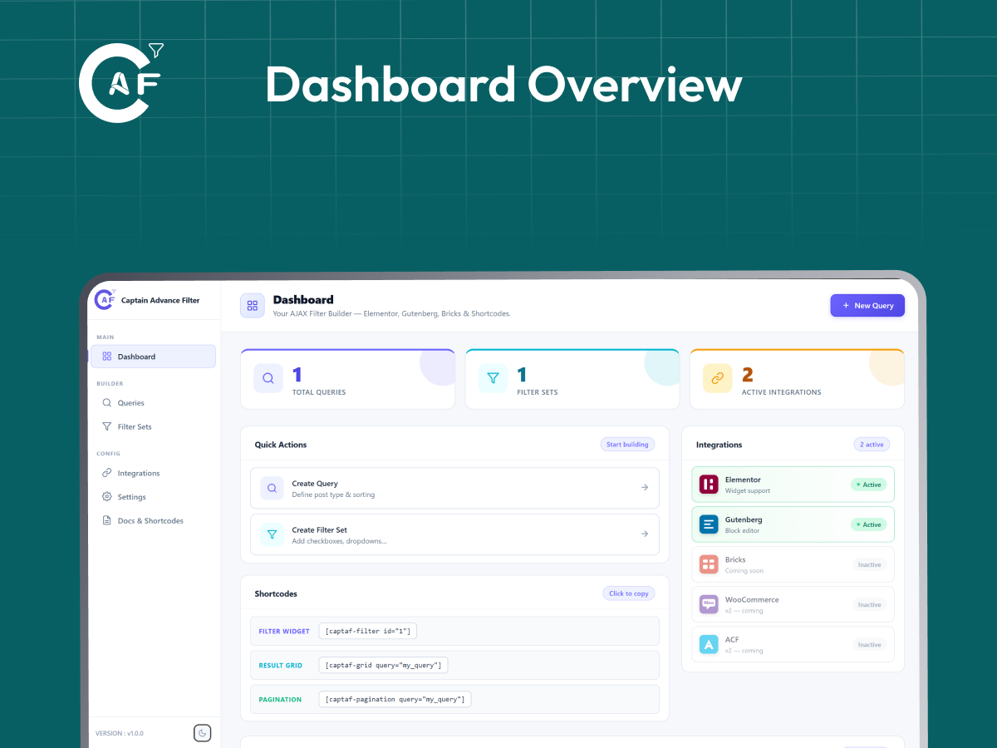Copy the captaf-grid query shortcode
This screenshot has height=748, width=997.
(x=385, y=666)
